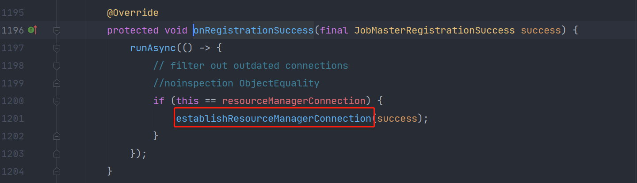Click the establishResourceManagerConnection method call
This screenshot has width=637, height=183.
click(273, 118)
